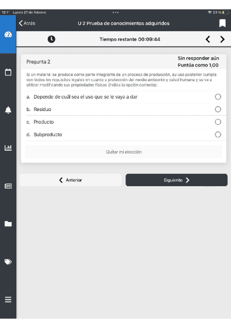Choose the 'Producto' answer radio button

tap(218, 122)
